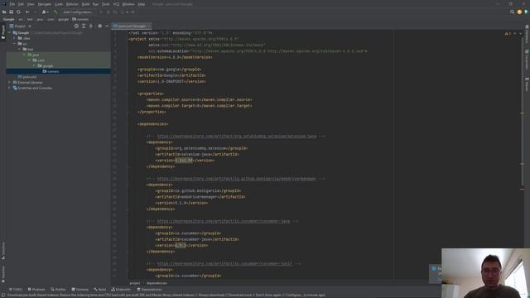Toggle the Project tool window stripe button
530x298 pixels.
[3, 32]
